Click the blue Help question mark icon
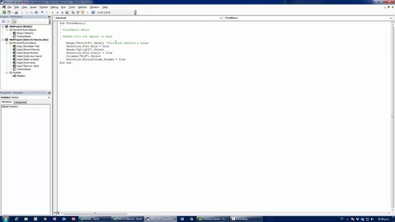 point(93,12)
